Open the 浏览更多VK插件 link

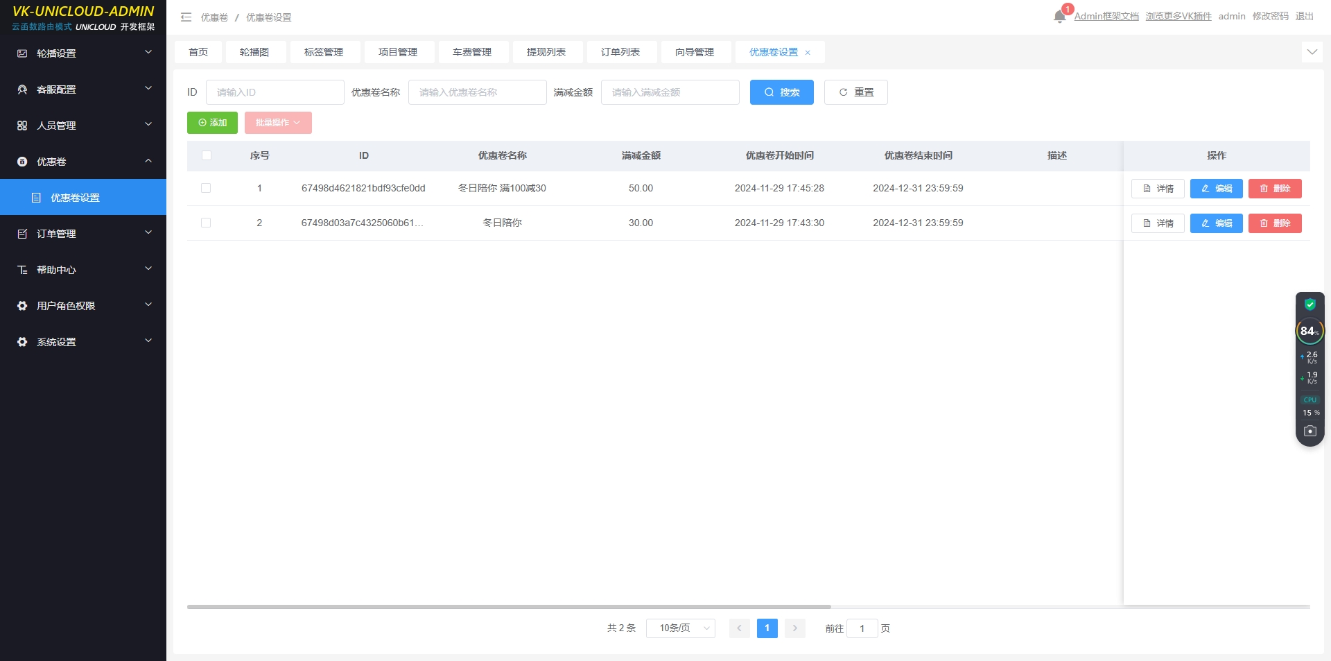point(1178,17)
